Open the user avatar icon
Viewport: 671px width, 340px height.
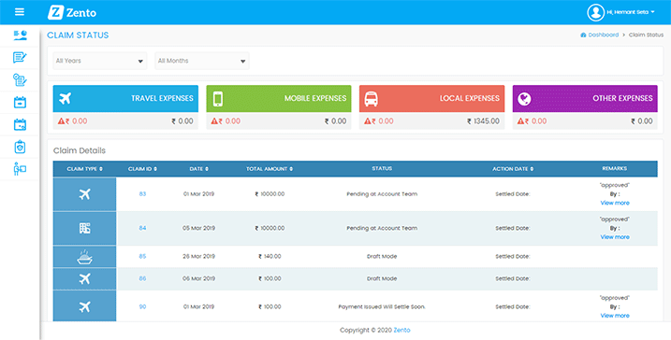pos(595,12)
